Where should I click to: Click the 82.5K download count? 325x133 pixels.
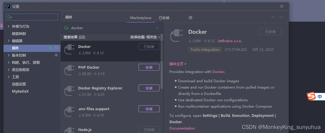tap(85, 74)
